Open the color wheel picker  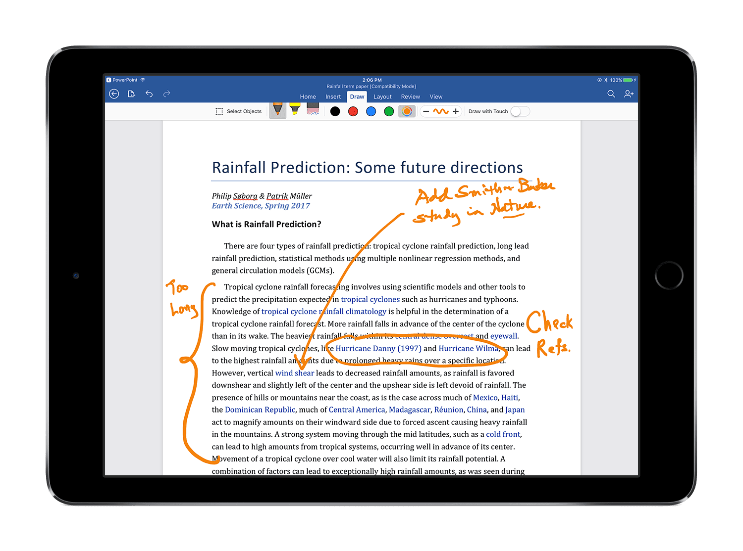[407, 111]
